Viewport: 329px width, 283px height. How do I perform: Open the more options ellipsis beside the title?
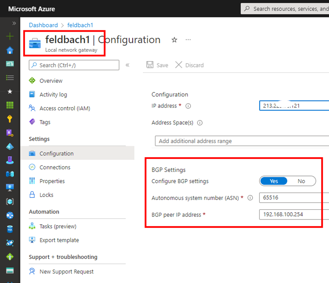click(188, 39)
